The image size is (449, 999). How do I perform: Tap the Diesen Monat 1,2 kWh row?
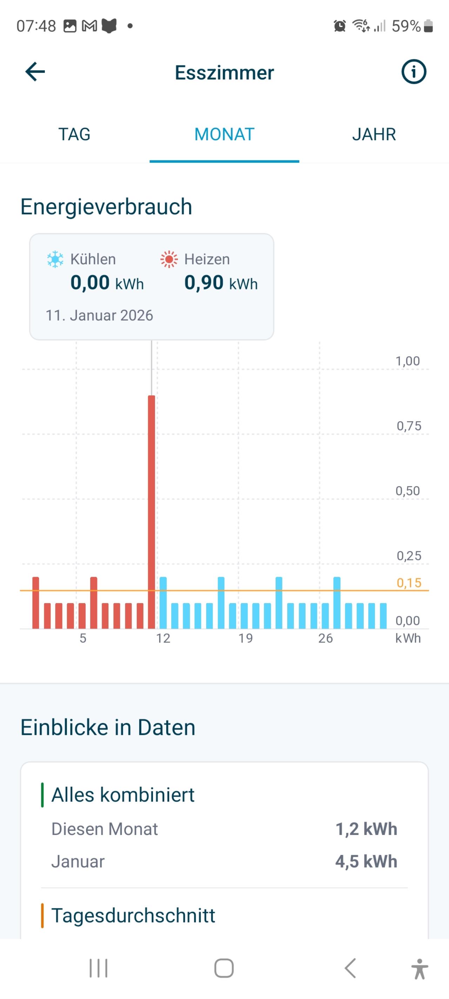point(224,829)
